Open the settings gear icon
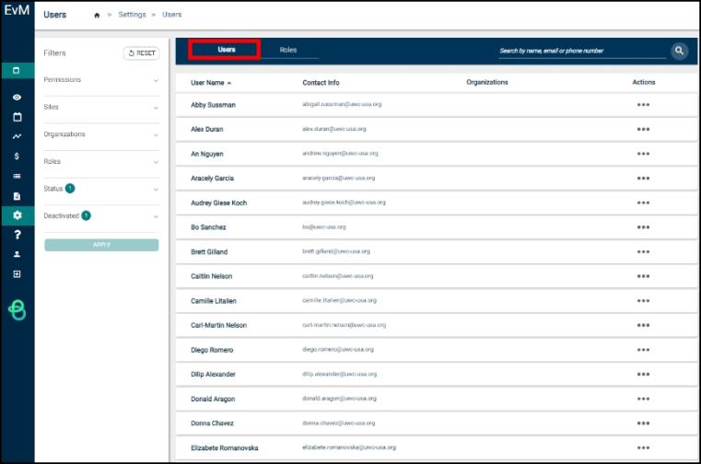The width and height of the screenshot is (701, 464). pyautogui.click(x=17, y=215)
